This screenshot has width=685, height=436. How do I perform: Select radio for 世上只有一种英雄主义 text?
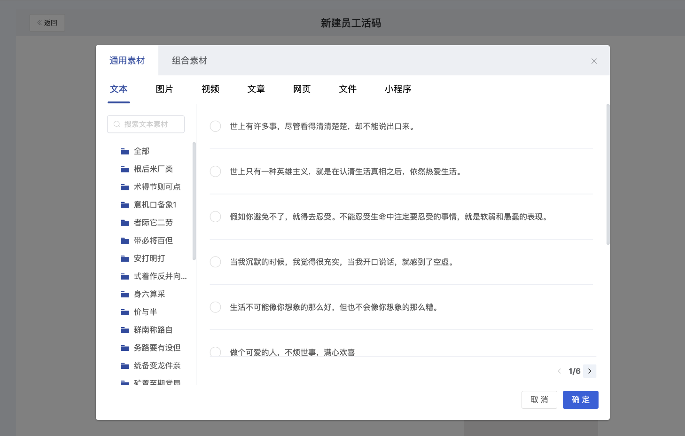point(215,171)
